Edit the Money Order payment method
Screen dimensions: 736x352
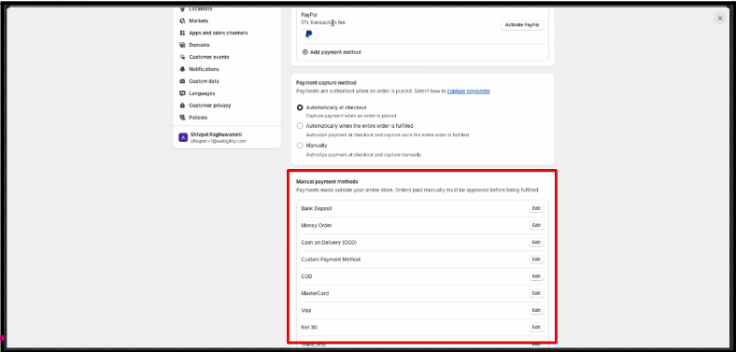pos(536,225)
